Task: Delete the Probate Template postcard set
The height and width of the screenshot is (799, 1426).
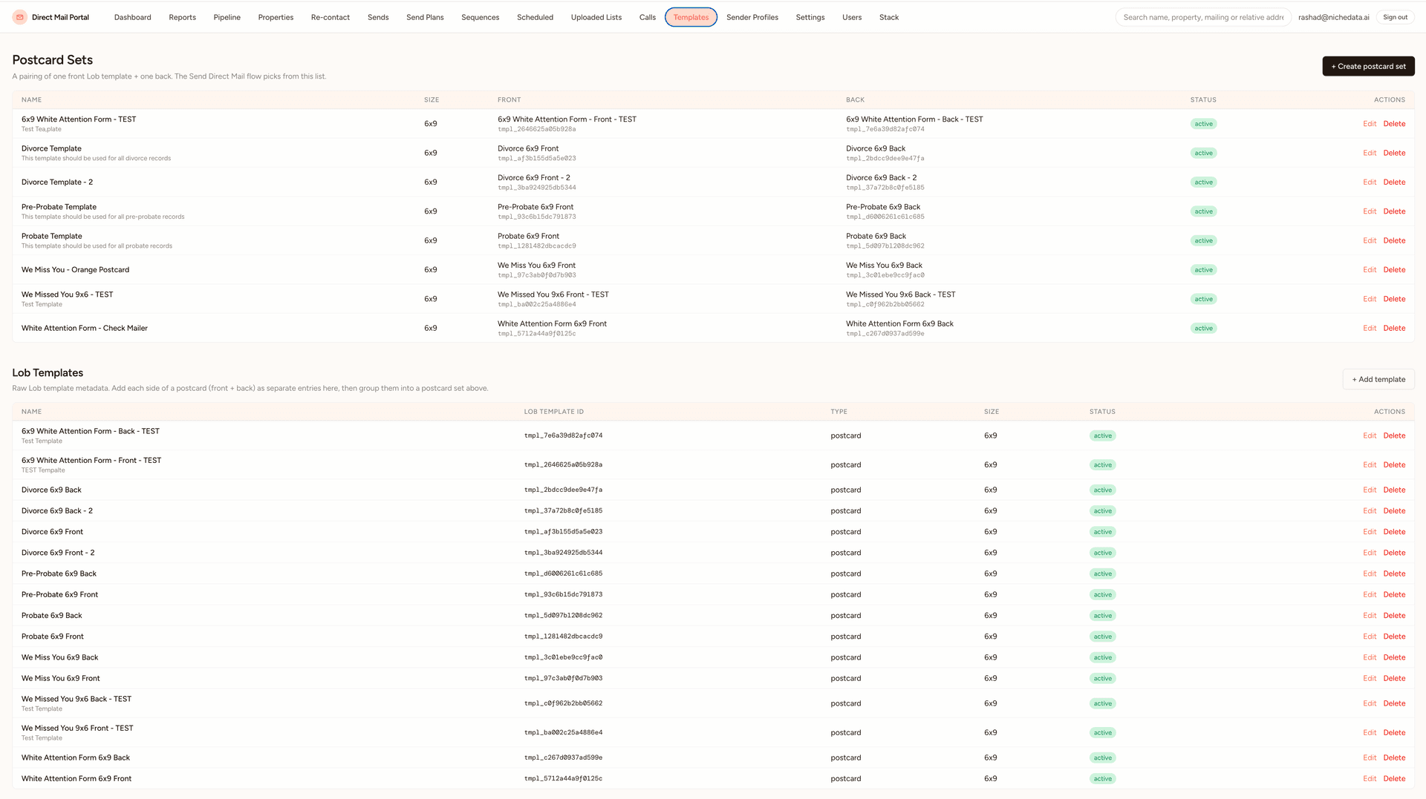Action: pos(1394,240)
